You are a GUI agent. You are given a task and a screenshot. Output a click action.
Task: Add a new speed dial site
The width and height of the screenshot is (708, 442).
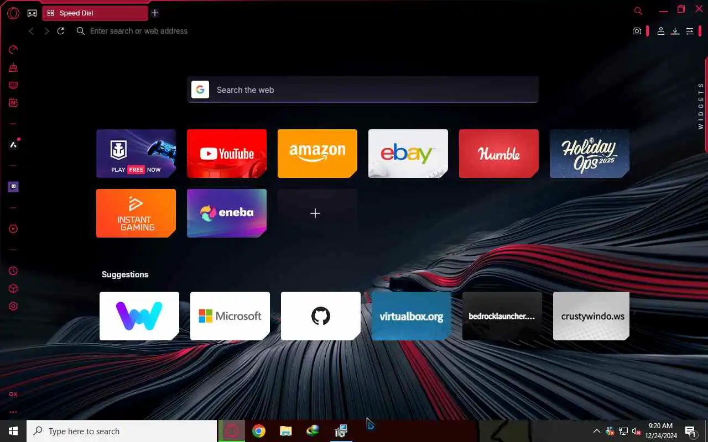click(x=317, y=213)
